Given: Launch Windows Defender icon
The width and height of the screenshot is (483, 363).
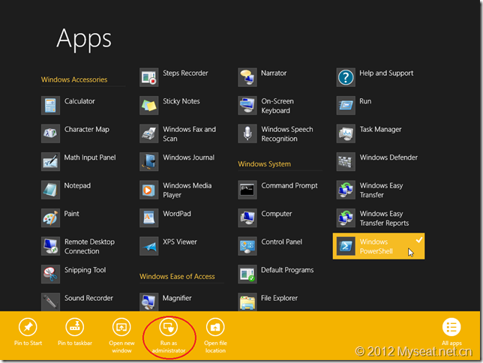Looking at the screenshot, I should click(346, 161).
